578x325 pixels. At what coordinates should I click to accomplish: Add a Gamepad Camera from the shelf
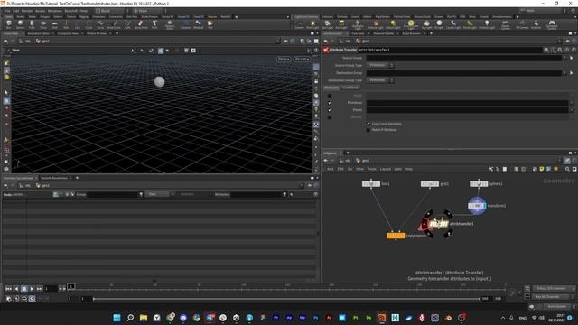click(552, 24)
